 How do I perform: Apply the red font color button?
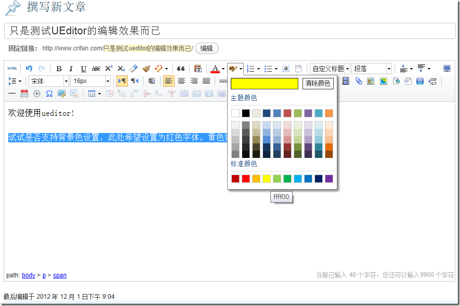pos(215,69)
